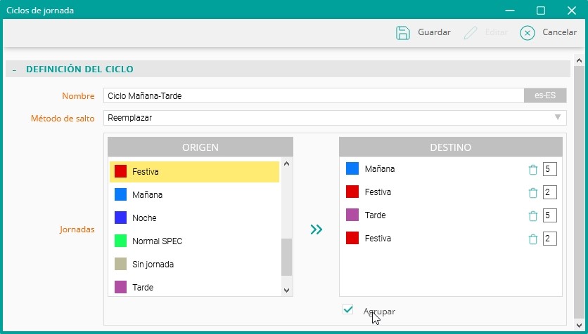The width and height of the screenshot is (588, 334).
Task: Click the Editar pencil icon
Action: (x=471, y=32)
